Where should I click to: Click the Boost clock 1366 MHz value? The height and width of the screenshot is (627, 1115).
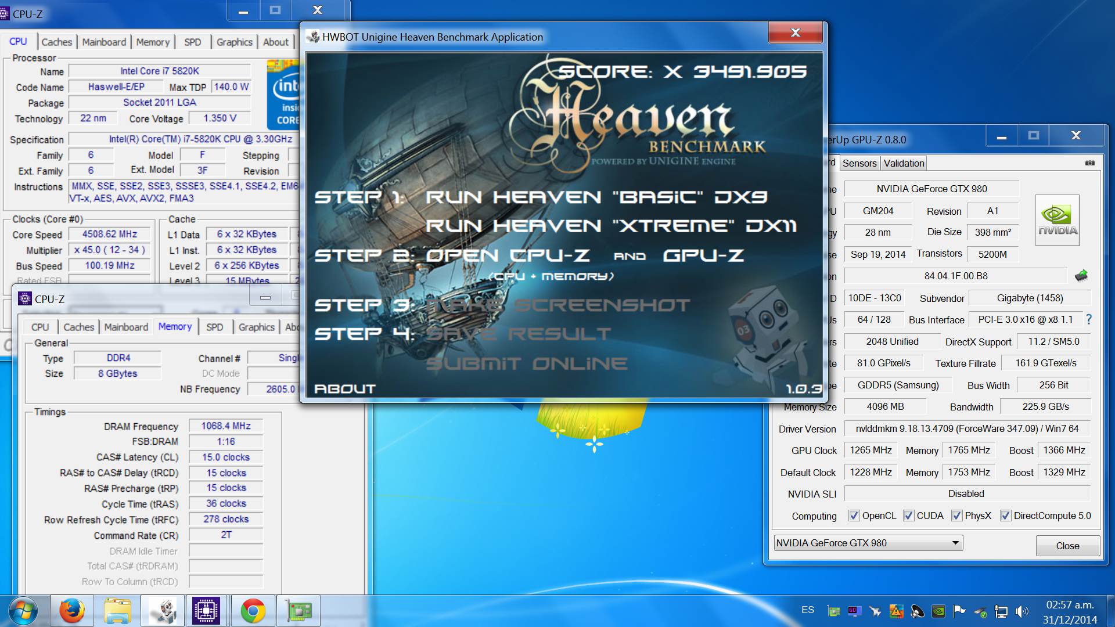[1064, 450]
